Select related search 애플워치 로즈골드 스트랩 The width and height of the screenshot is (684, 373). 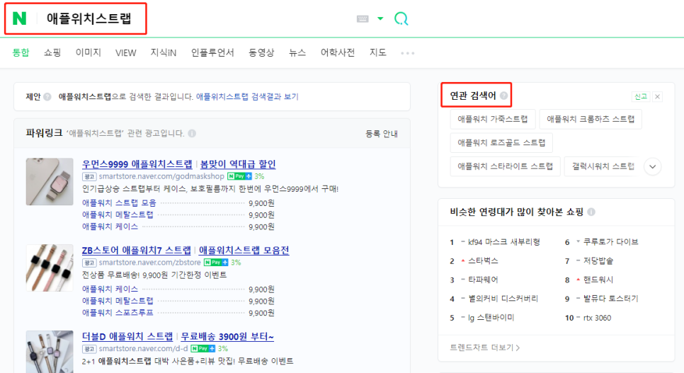point(501,143)
